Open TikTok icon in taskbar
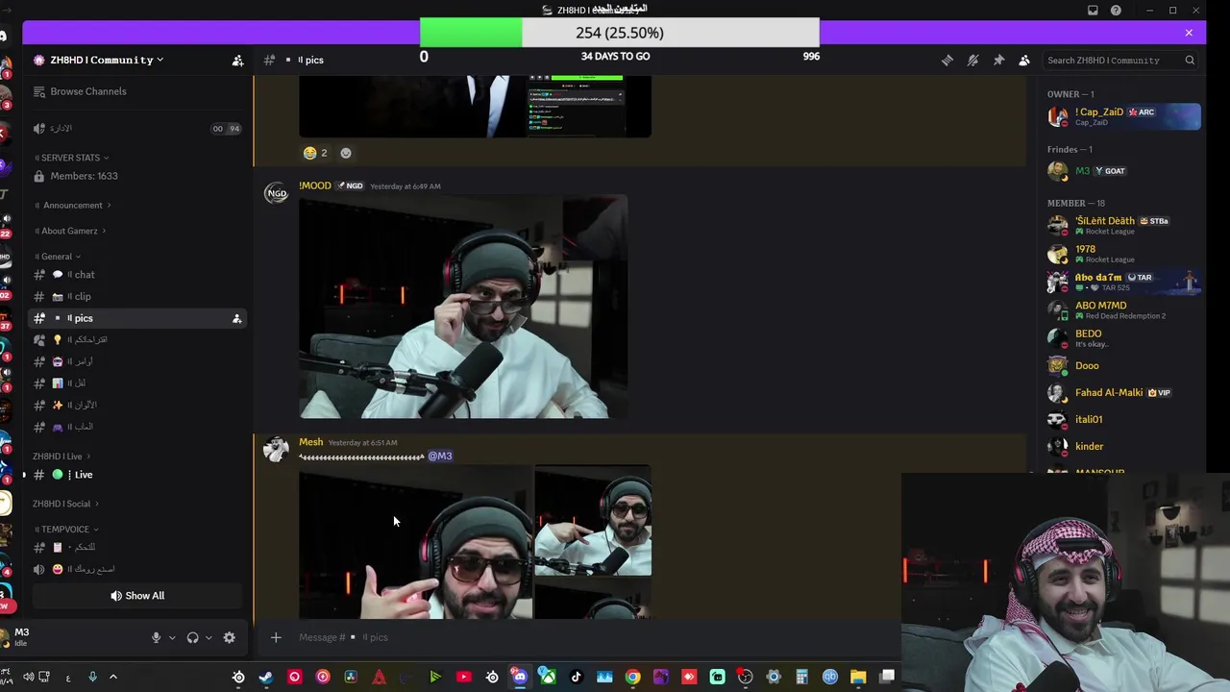1230x692 pixels. 576,678
